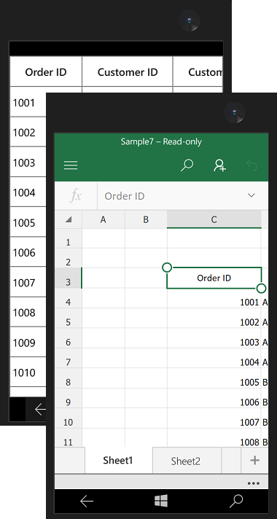This screenshot has width=277, height=519.
Task: Select column A header
Action: (x=104, y=219)
